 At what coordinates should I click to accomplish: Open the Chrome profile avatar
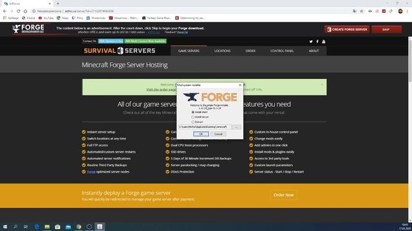click(x=400, y=12)
